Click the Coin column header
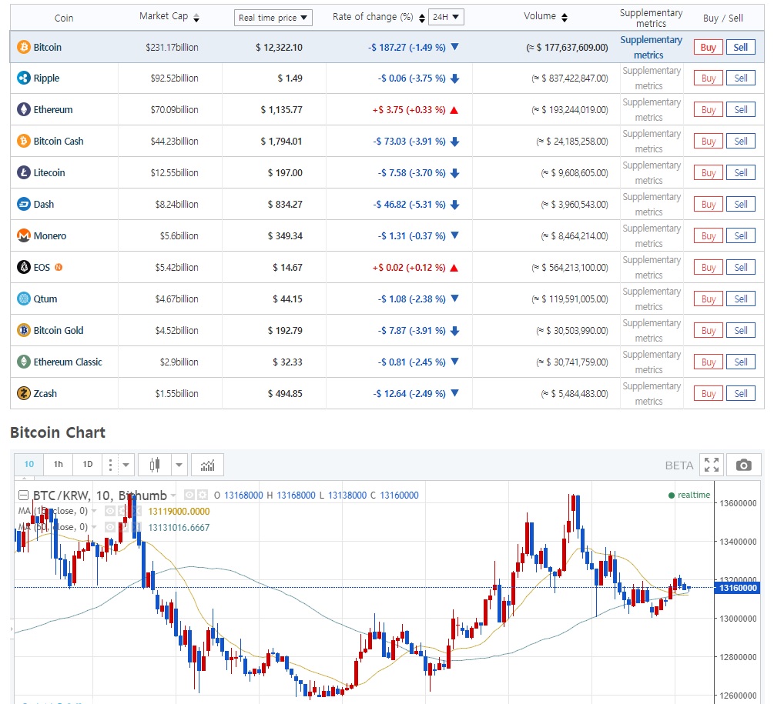 tap(64, 18)
